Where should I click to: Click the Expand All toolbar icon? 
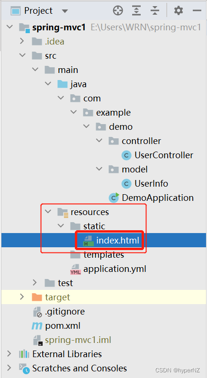pos(136,10)
